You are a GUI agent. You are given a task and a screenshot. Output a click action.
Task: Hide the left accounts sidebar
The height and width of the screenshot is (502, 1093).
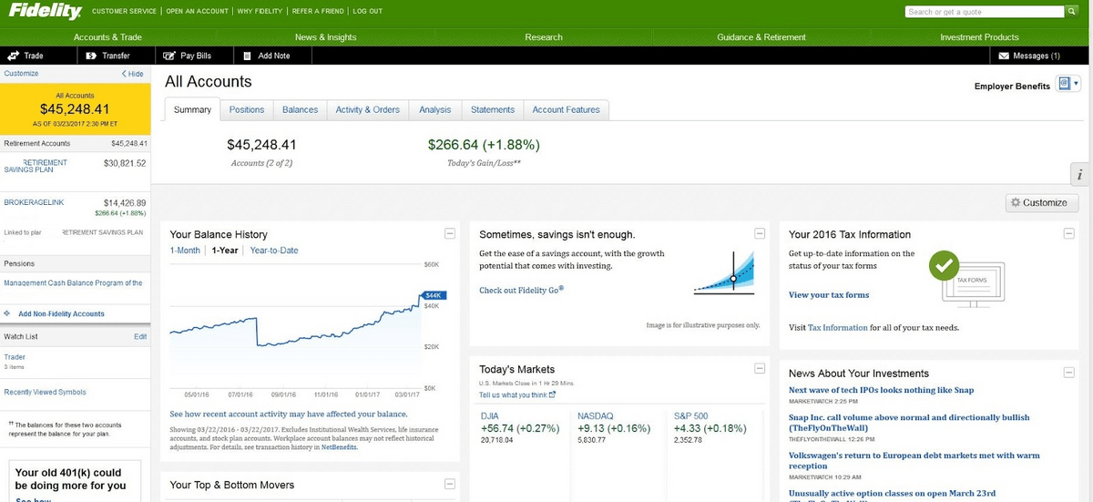pyautogui.click(x=132, y=74)
